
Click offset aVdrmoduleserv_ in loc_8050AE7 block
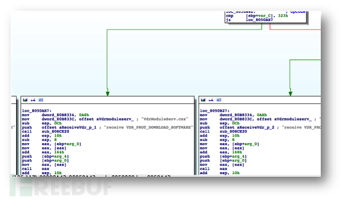click(x=106, y=119)
